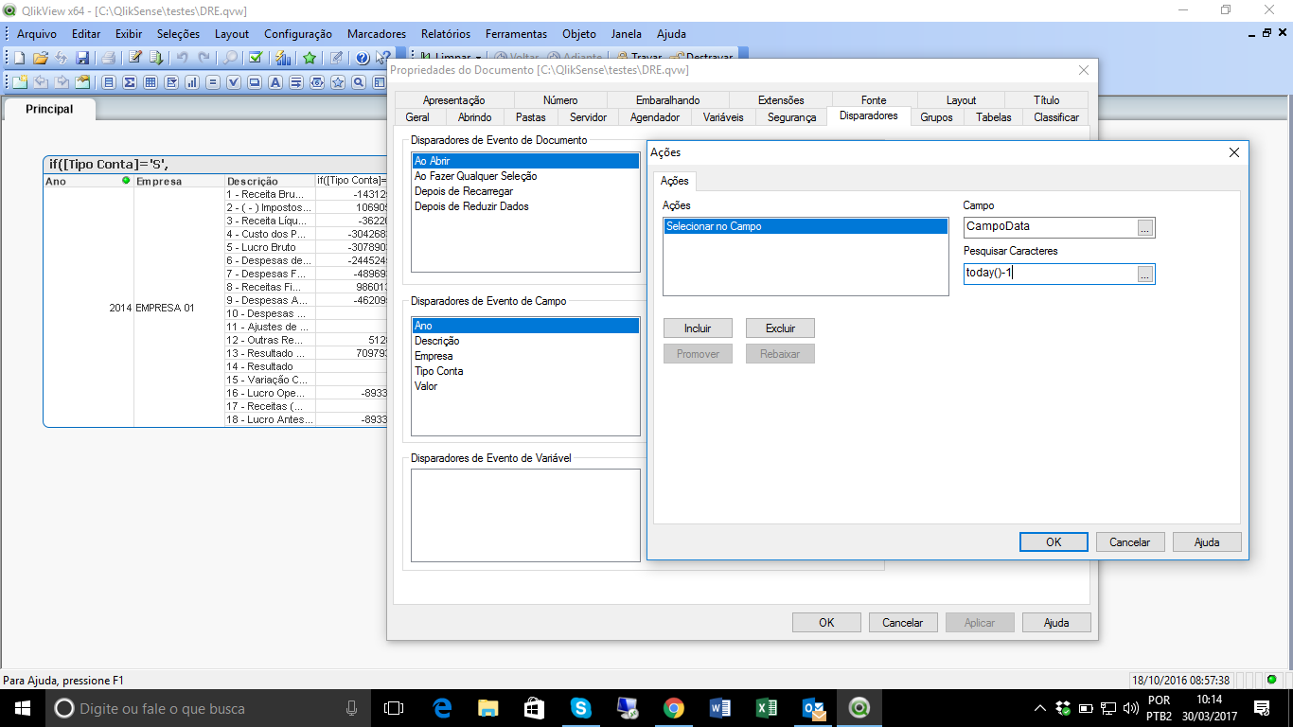1293x727 pixels.
Task: Select 'Empresa' in field event triggers list
Action: pos(525,356)
